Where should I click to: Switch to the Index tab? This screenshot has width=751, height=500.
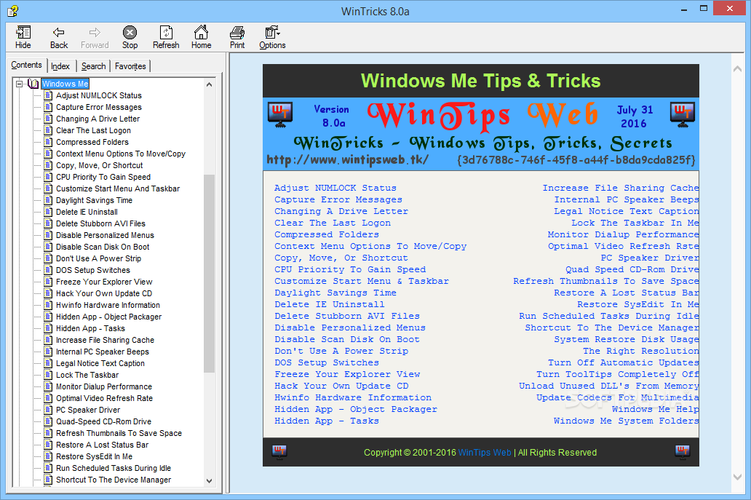pos(60,66)
